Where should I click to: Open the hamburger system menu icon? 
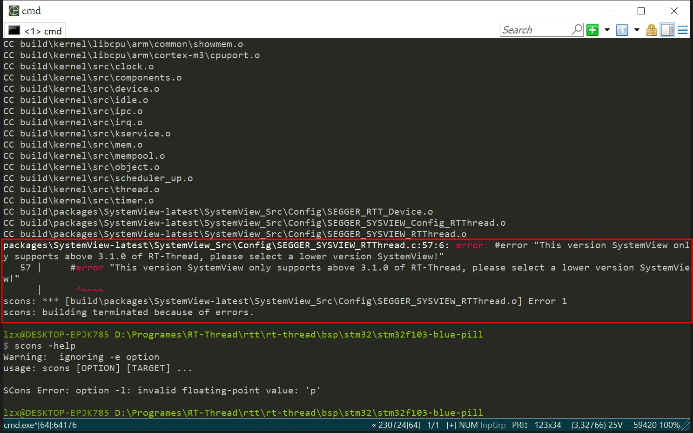683,30
